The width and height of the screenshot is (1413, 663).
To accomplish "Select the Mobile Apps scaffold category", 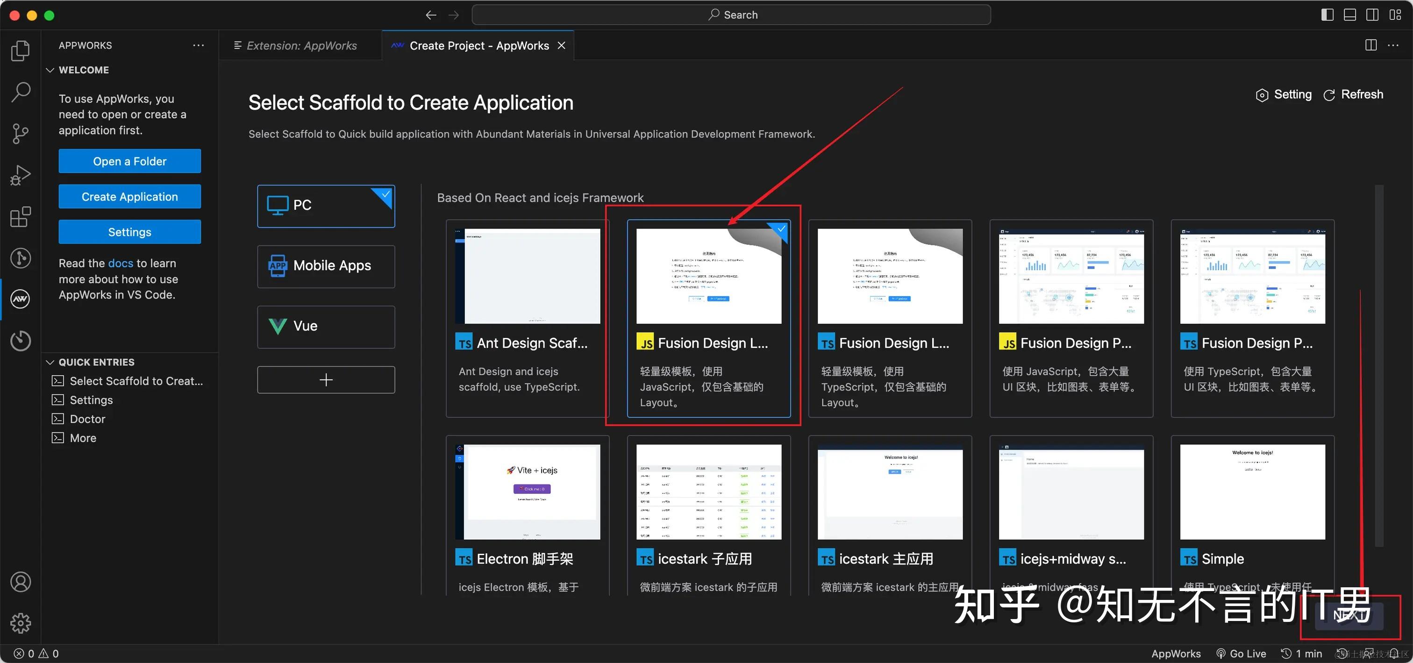I will [326, 266].
